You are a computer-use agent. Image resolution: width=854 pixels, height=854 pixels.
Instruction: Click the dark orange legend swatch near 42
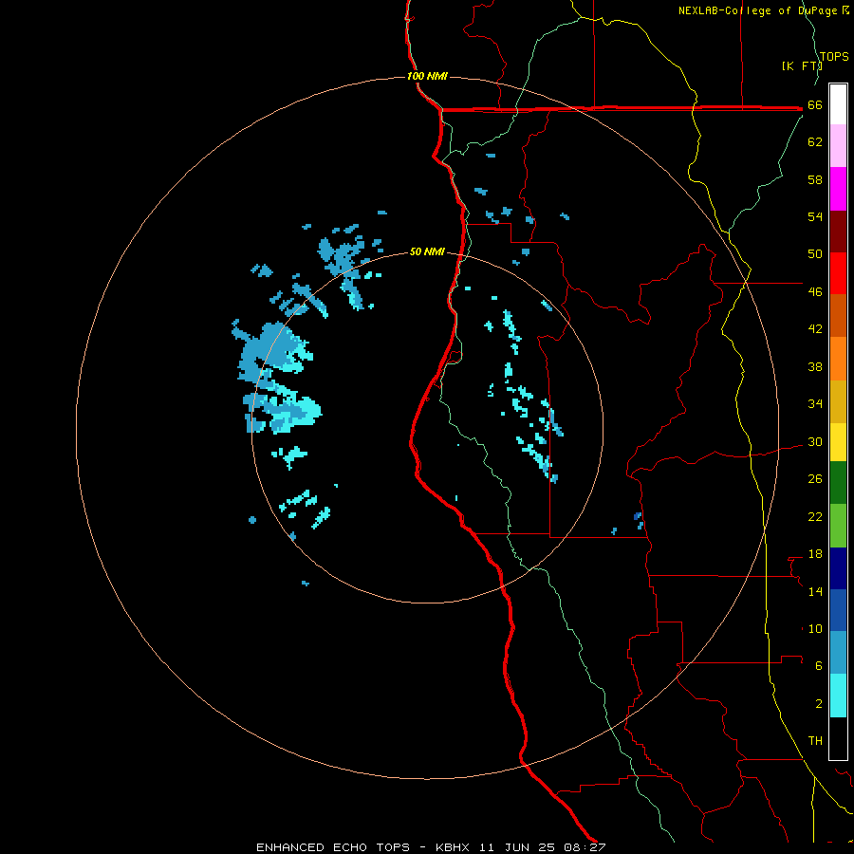(838, 316)
